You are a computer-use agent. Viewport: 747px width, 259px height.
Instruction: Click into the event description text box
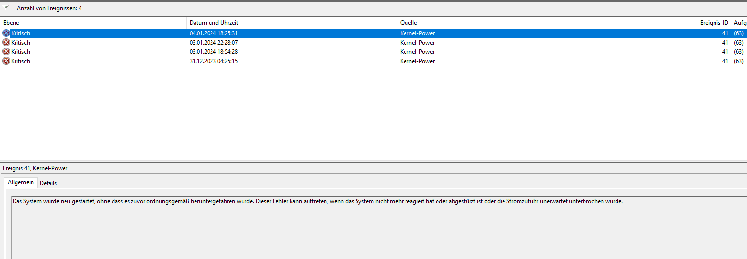[x=379, y=227]
